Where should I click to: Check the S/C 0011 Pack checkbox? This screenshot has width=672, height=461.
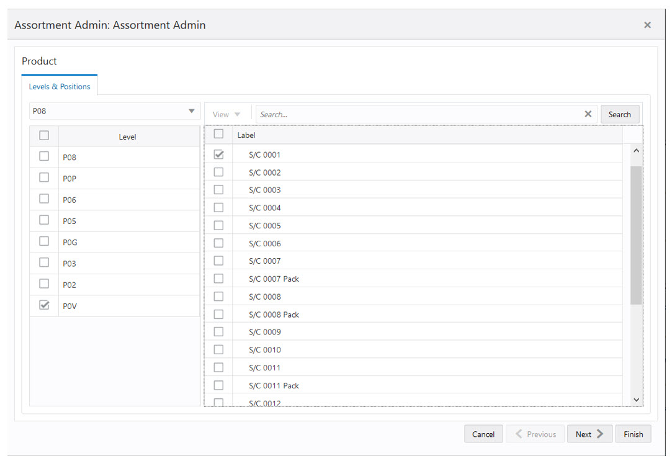click(218, 385)
